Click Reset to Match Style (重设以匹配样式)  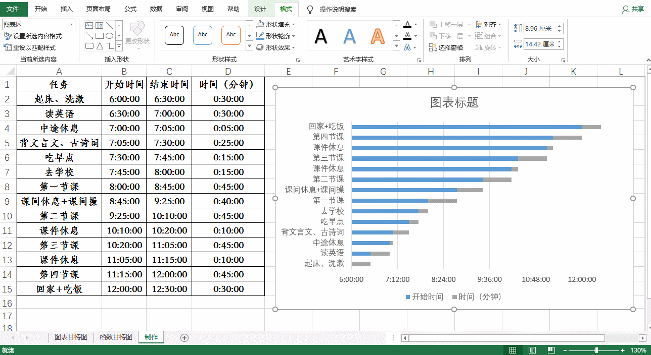pos(30,47)
